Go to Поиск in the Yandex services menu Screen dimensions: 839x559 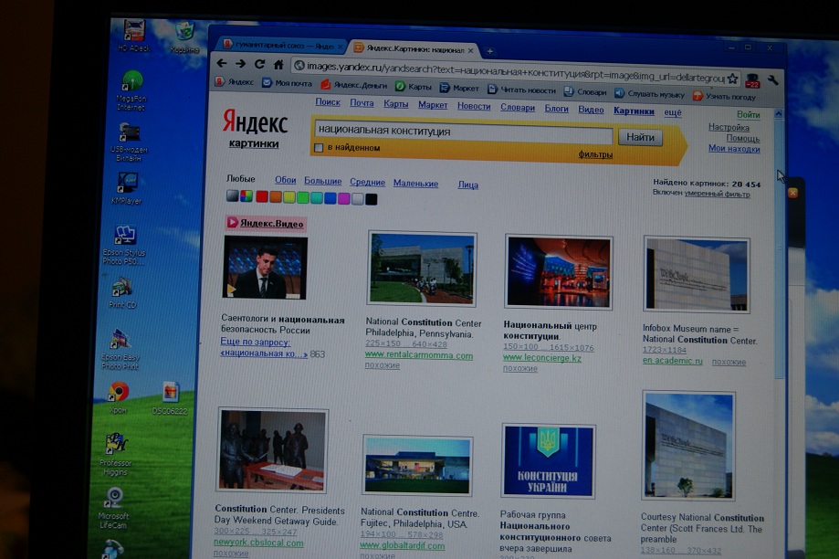(328, 101)
